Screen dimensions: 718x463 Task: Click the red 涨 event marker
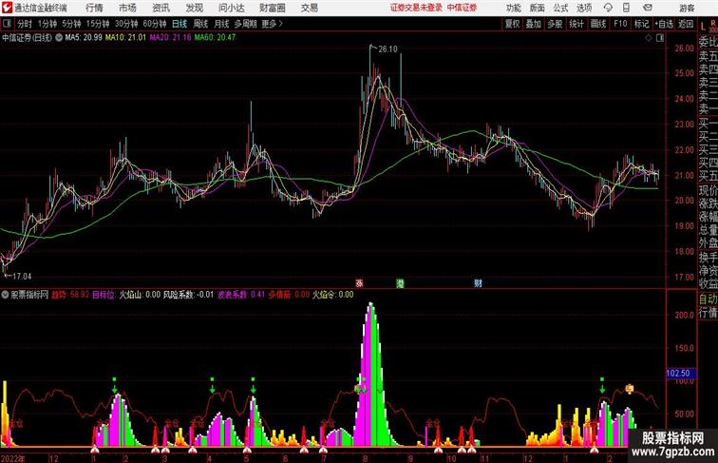coord(359,283)
